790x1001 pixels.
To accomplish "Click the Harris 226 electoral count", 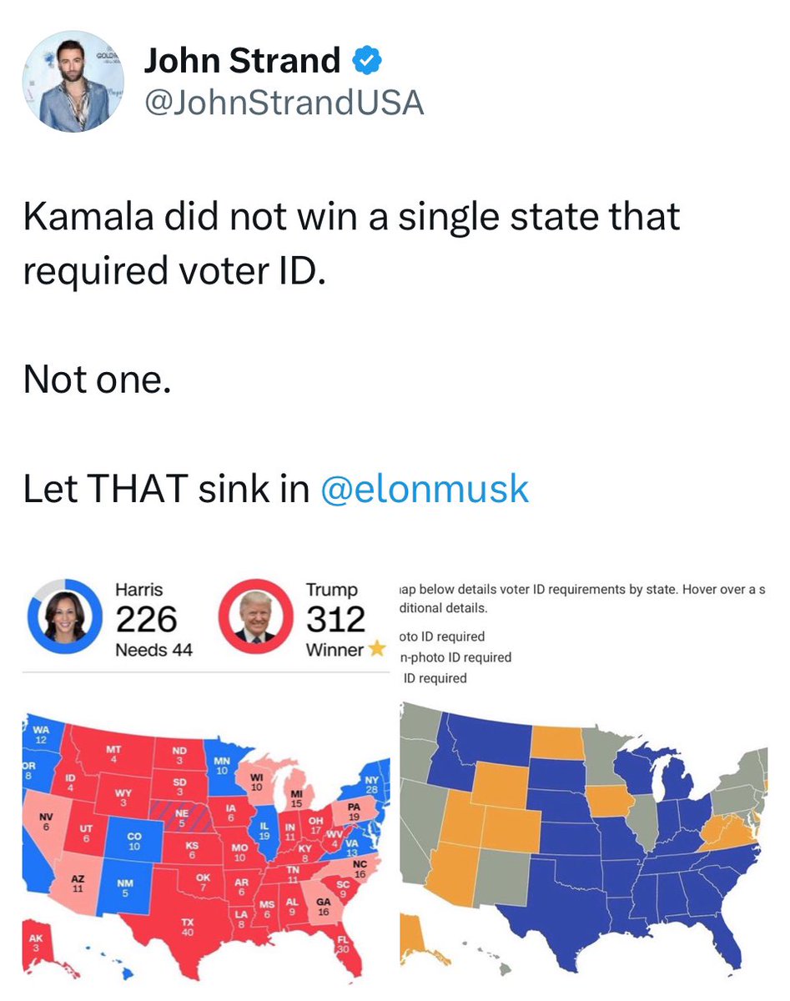I will tap(146, 619).
